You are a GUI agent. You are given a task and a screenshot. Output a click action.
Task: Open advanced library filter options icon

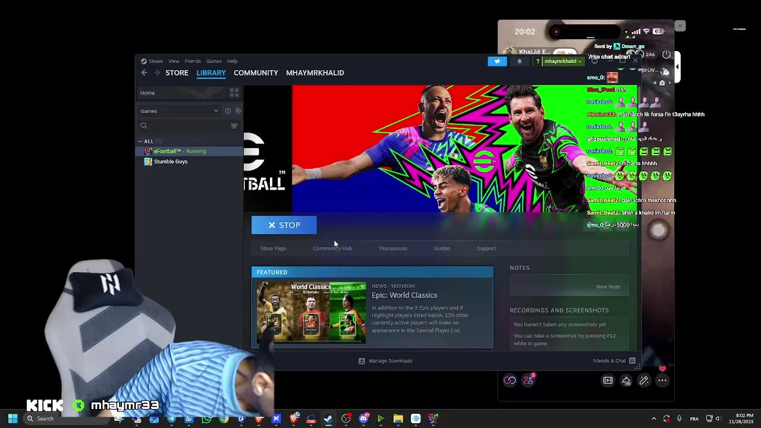click(234, 126)
